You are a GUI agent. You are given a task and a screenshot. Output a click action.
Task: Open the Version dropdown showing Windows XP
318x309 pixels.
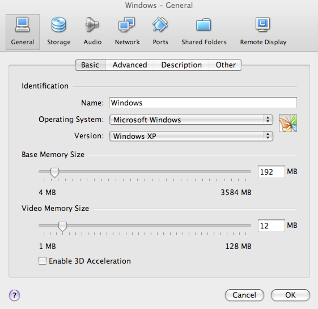pos(191,136)
